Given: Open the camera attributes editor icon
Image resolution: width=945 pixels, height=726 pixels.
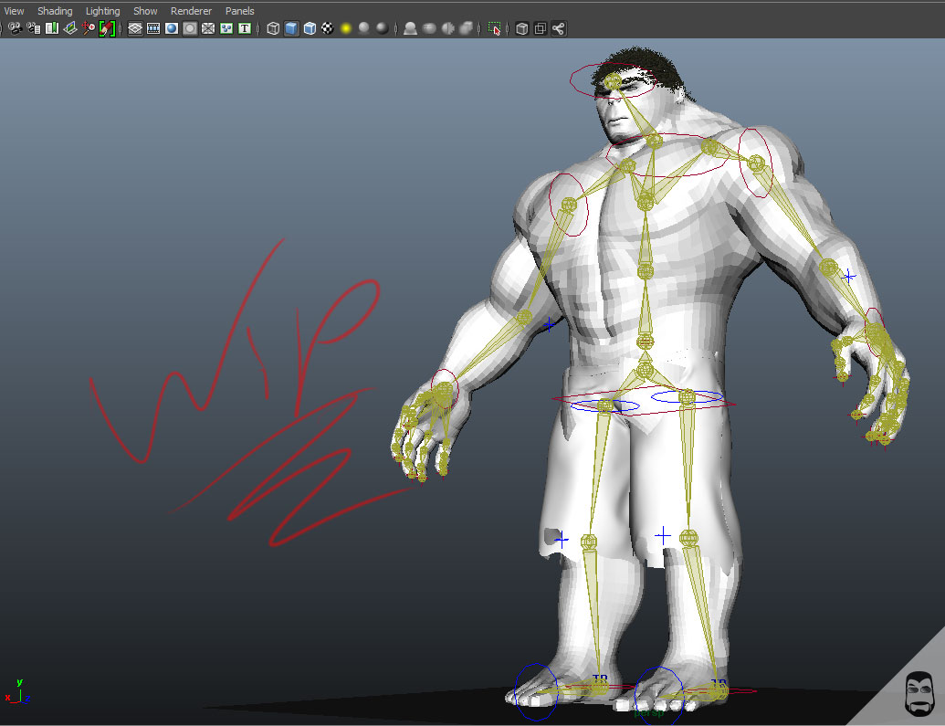Looking at the screenshot, I should point(34,28).
